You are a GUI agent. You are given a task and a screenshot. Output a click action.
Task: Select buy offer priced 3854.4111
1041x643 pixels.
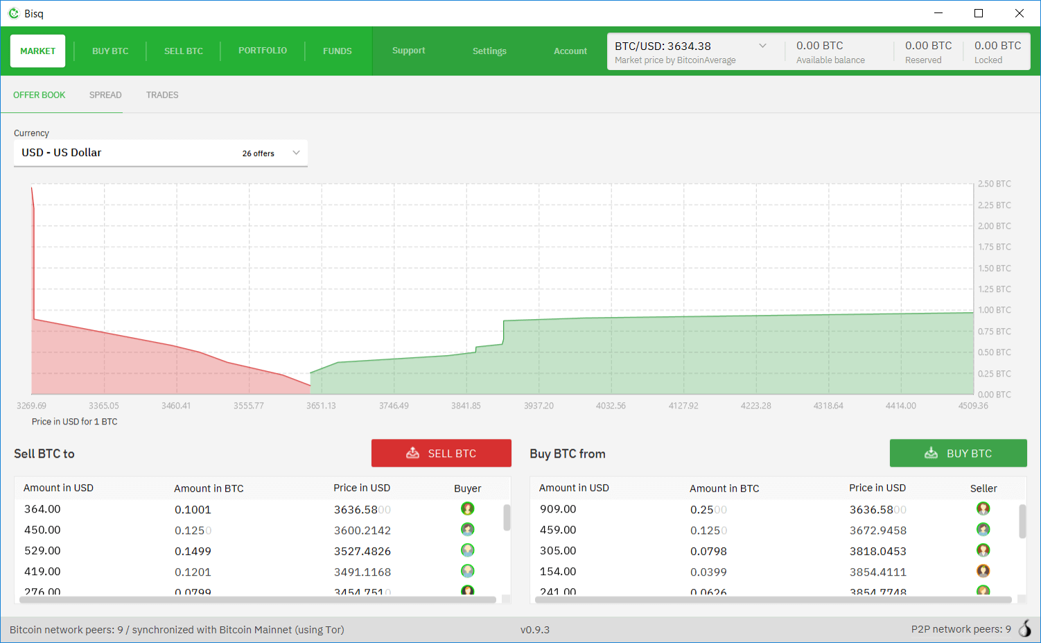(x=773, y=572)
